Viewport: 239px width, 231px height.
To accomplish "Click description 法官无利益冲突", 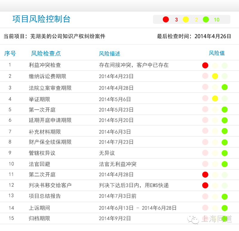I will [118, 164].
